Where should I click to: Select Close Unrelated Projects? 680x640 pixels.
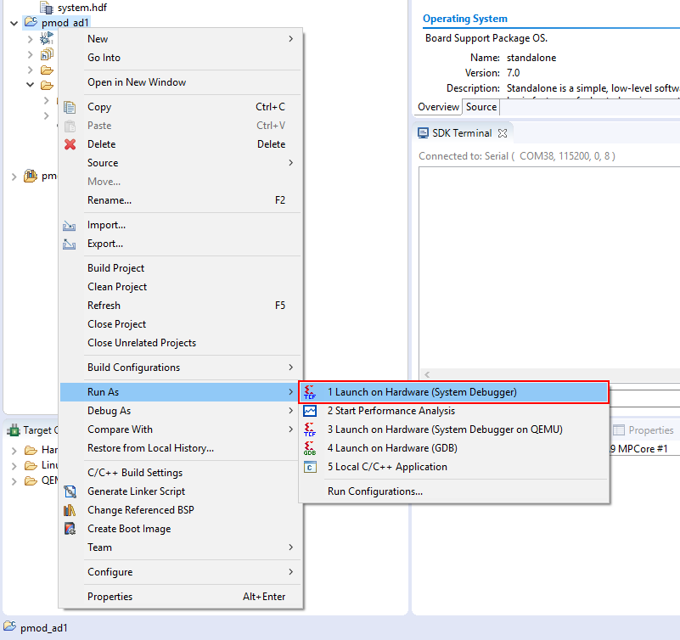click(x=181, y=343)
